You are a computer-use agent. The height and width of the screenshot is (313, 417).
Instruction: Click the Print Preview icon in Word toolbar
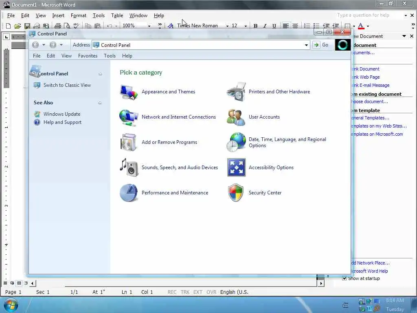pyautogui.click(x=67, y=26)
